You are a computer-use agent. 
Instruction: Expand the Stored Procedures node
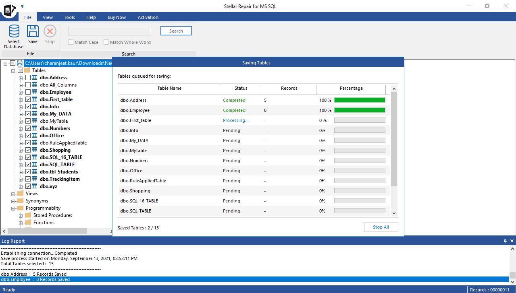tap(21, 215)
